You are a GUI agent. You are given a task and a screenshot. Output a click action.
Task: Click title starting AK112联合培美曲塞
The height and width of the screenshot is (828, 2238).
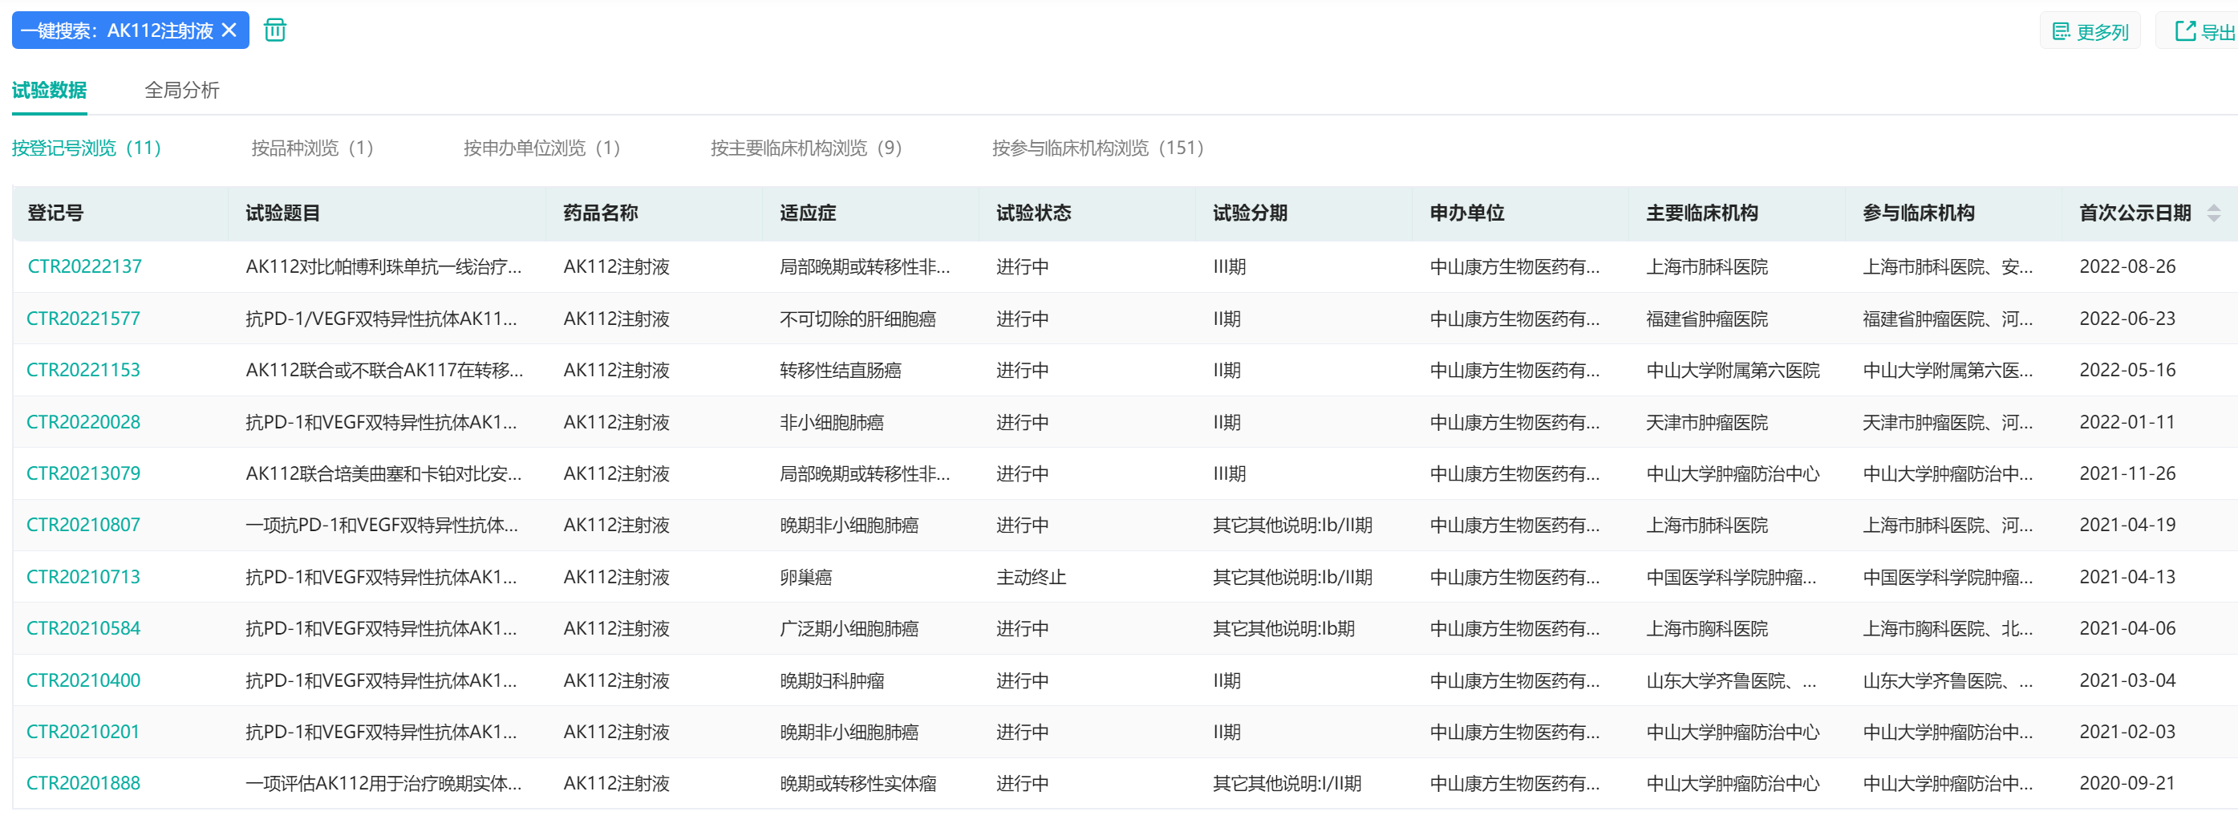tap(384, 473)
